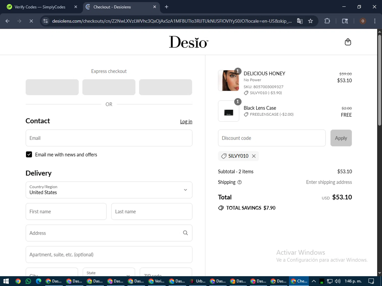Switch to Urb... taskbar window
This screenshot has width=382, height=286.
pos(198,281)
